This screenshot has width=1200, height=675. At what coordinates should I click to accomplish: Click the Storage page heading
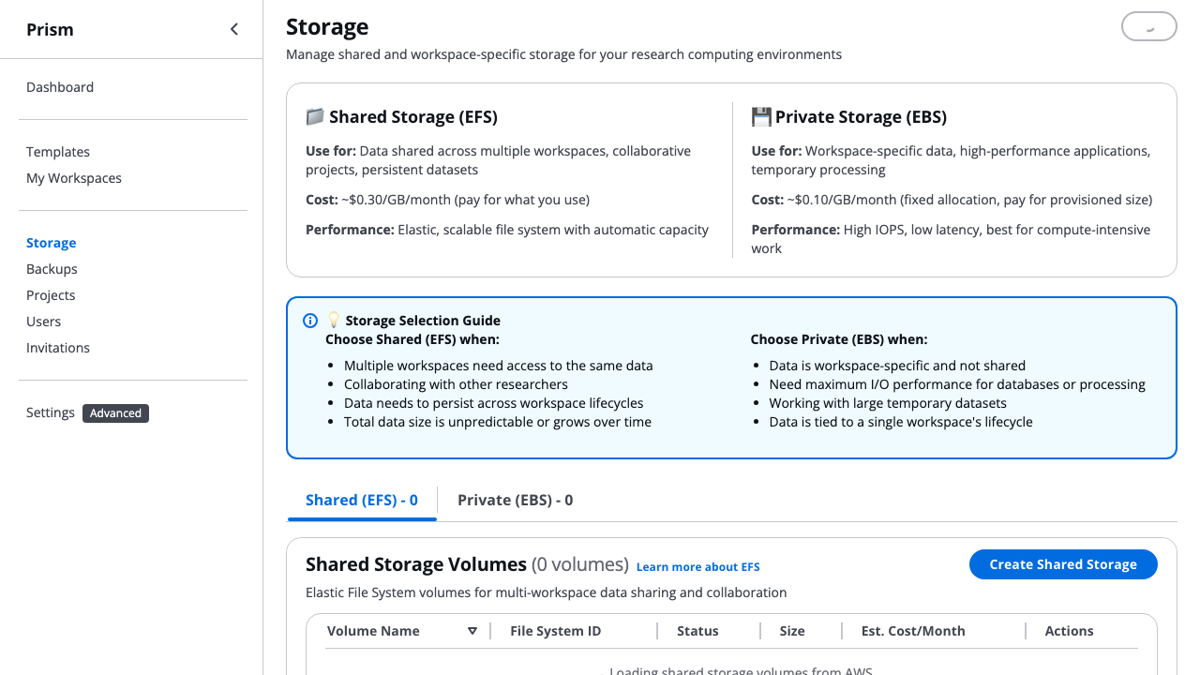[327, 27]
